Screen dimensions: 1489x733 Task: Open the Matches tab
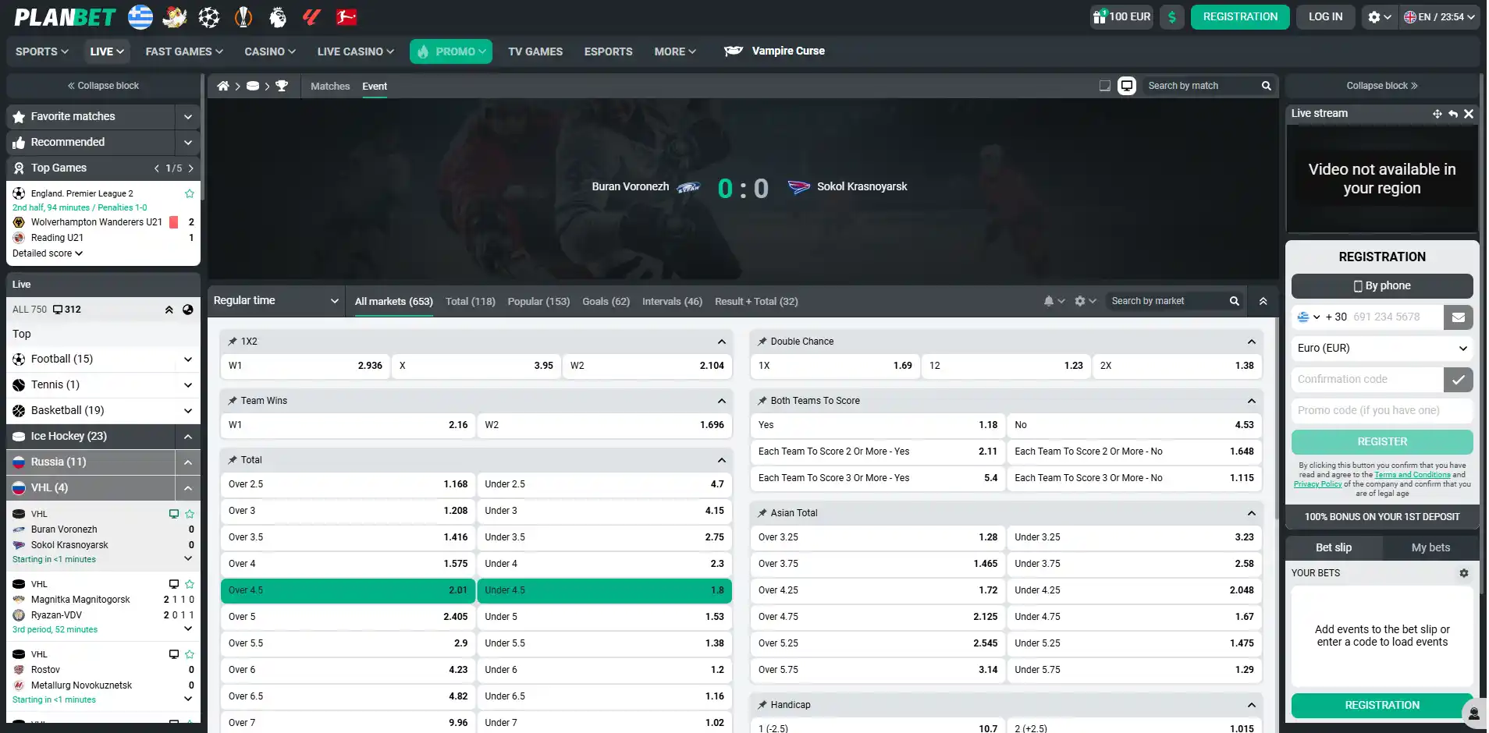pyautogui.click(x=330, y=87)
